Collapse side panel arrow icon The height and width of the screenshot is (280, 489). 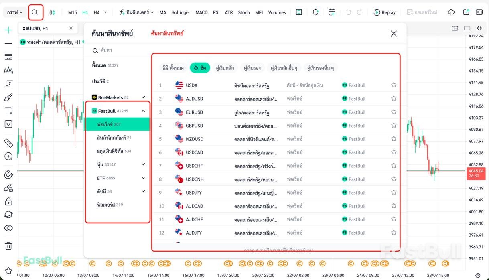pos(479,12)
